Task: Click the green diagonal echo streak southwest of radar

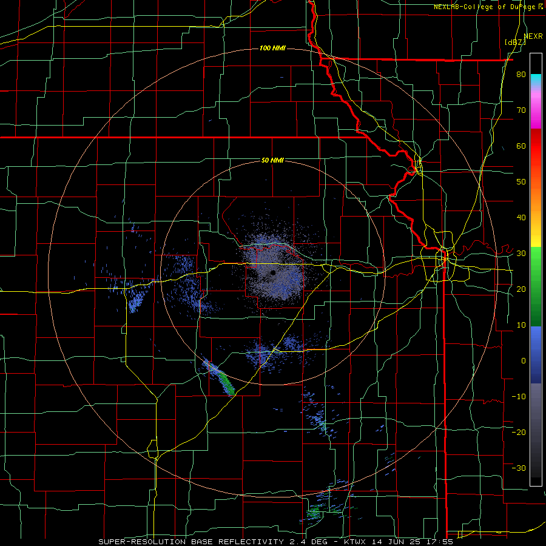Action: click(x=225, y=382)
